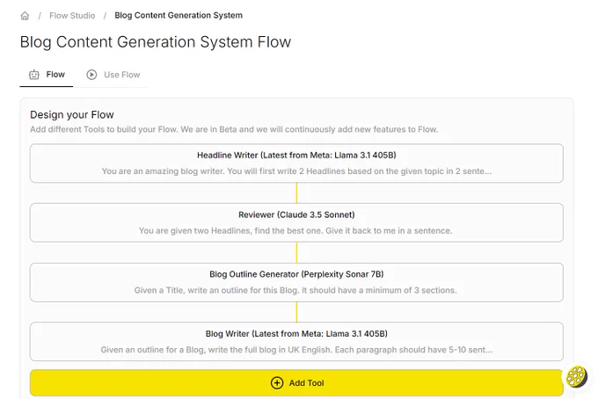Viewport: 598px width, 399px height.
Task: Open the yellow lemon chat widget
Action: [576, 376]
